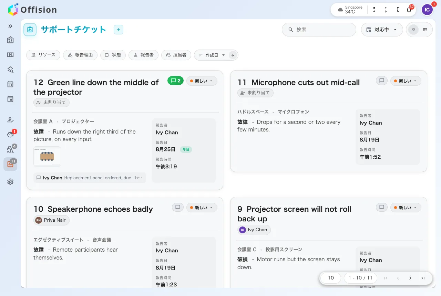Image resolution: width=441 pixels, height=296 pixels.
Task: Change 新しい status on ticket 12
Action: (x=202, y=81)
